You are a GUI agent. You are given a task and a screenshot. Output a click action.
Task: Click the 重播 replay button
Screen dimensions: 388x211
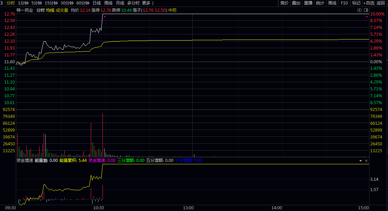(308, 3)
